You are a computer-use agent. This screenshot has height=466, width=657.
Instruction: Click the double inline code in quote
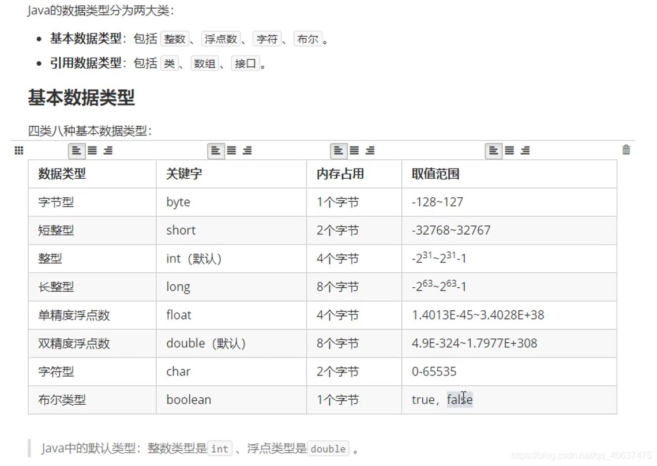(x=328, y=449)
